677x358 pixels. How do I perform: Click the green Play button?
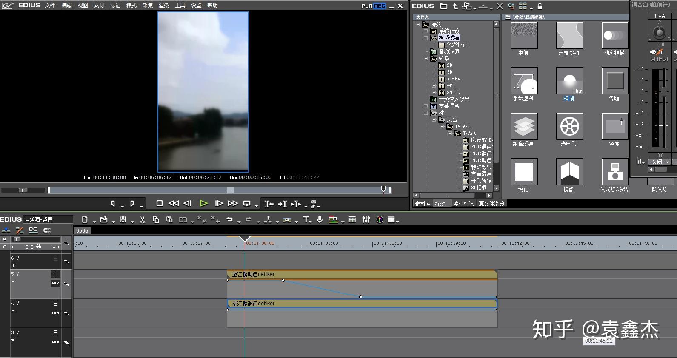click(x=203, y=204)
